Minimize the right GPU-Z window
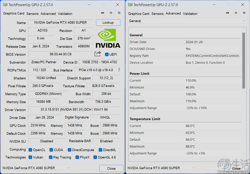 tap(214, 5)
